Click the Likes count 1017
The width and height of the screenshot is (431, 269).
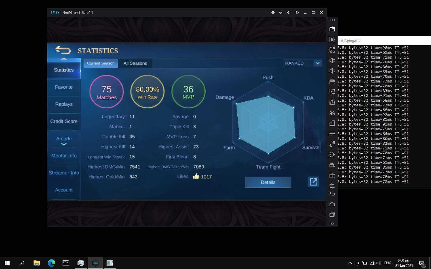click(206, 177)
